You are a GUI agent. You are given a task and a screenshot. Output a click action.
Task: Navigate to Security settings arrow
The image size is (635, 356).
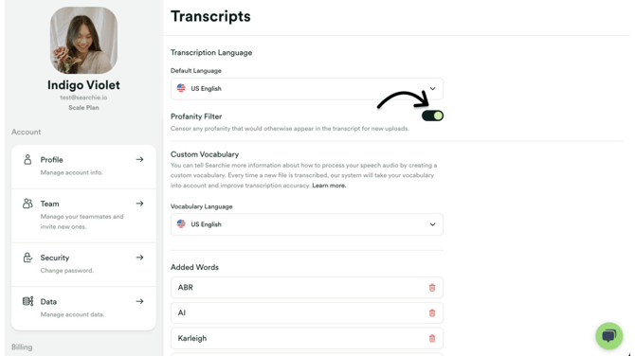click(x=139, y=258)
